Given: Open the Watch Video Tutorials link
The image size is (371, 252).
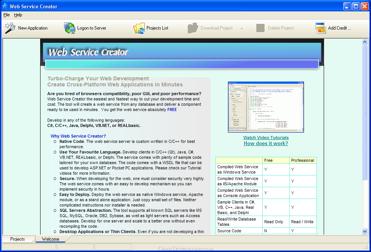Looking at the screenshot, I should coord(266,138).
